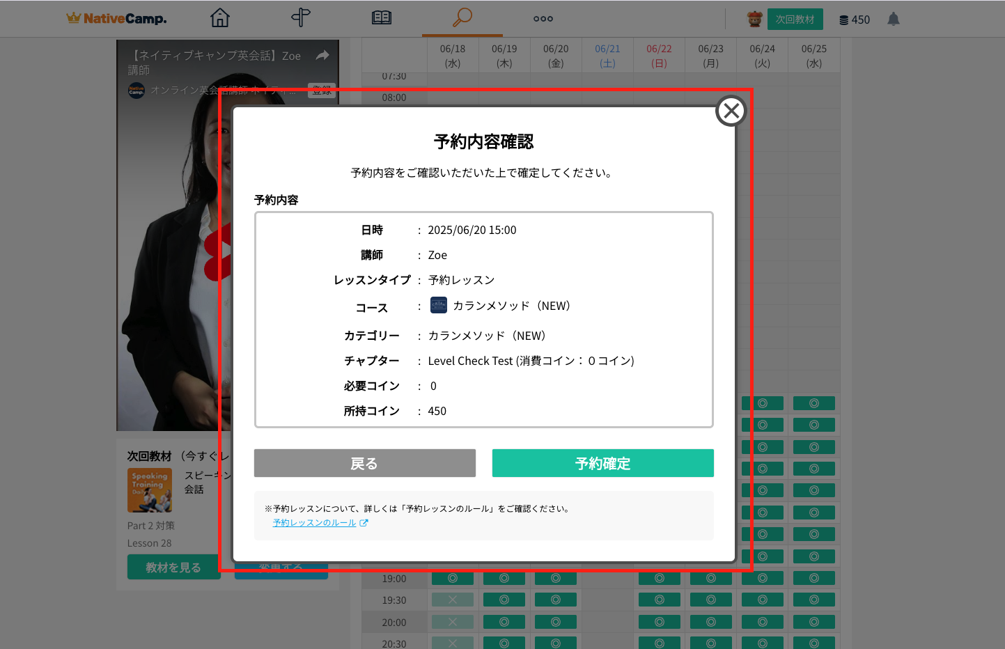
Task: Select the 06/25 (水) 20:00 slot
Action: pos(813,622)
